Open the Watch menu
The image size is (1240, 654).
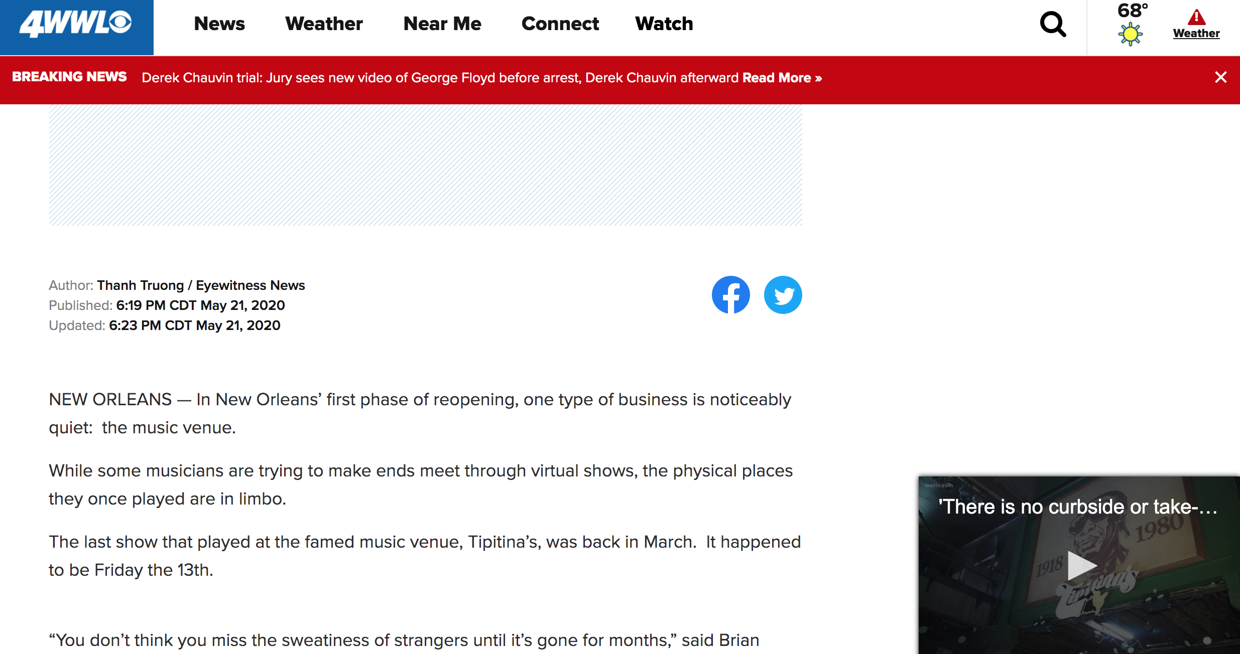tap(664, 24)
